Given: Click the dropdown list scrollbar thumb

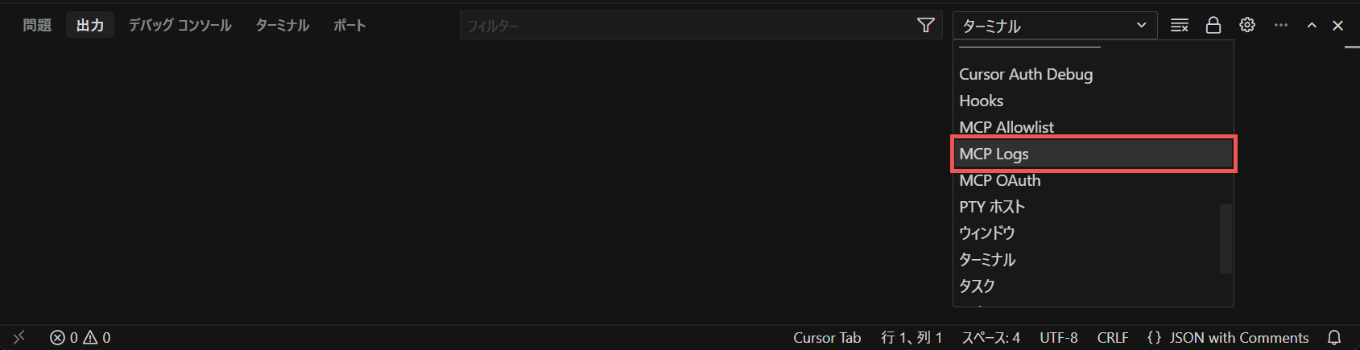Looking at the screenshot, I should 1226,239.
